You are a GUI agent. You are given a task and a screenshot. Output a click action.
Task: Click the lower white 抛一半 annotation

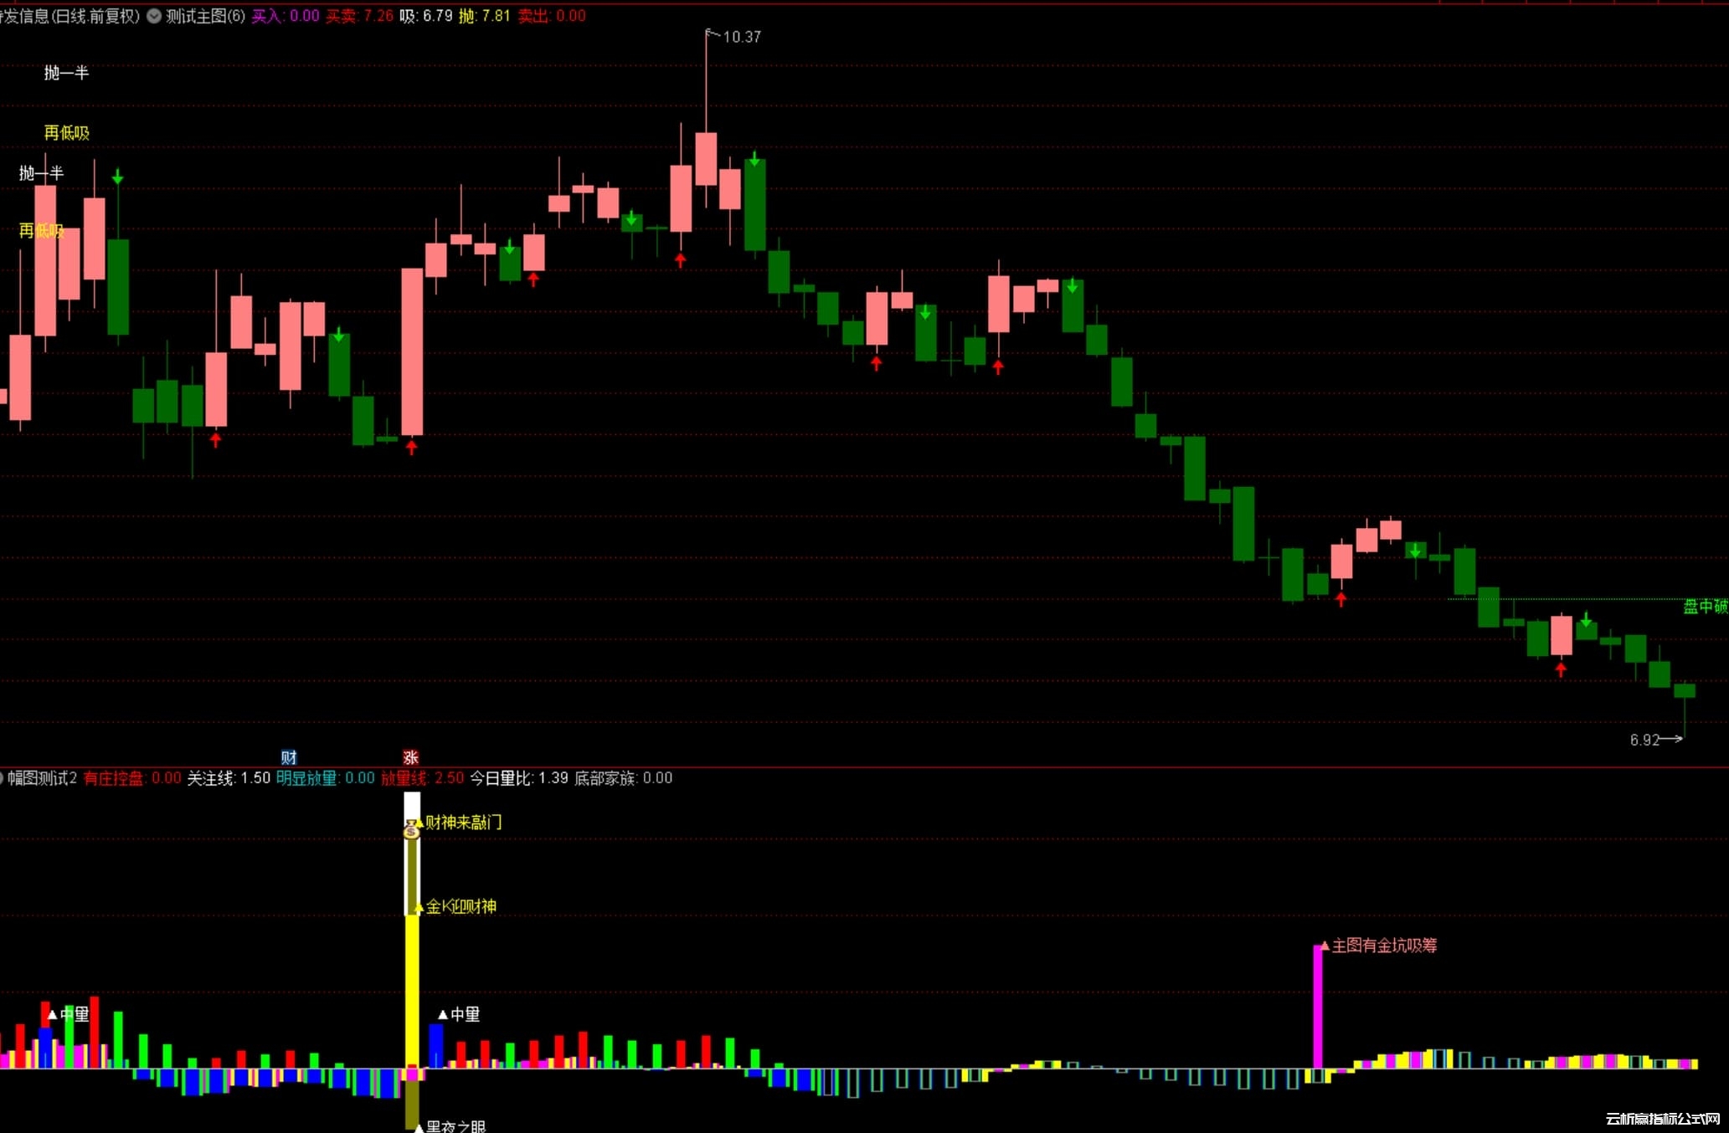click(x=41, y=173)
